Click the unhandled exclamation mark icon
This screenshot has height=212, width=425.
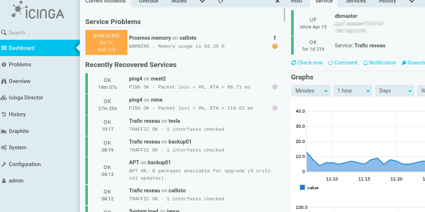(275, 38)
